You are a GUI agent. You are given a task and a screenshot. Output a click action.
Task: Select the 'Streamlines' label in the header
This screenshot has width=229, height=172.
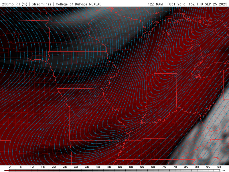(42, 4)
